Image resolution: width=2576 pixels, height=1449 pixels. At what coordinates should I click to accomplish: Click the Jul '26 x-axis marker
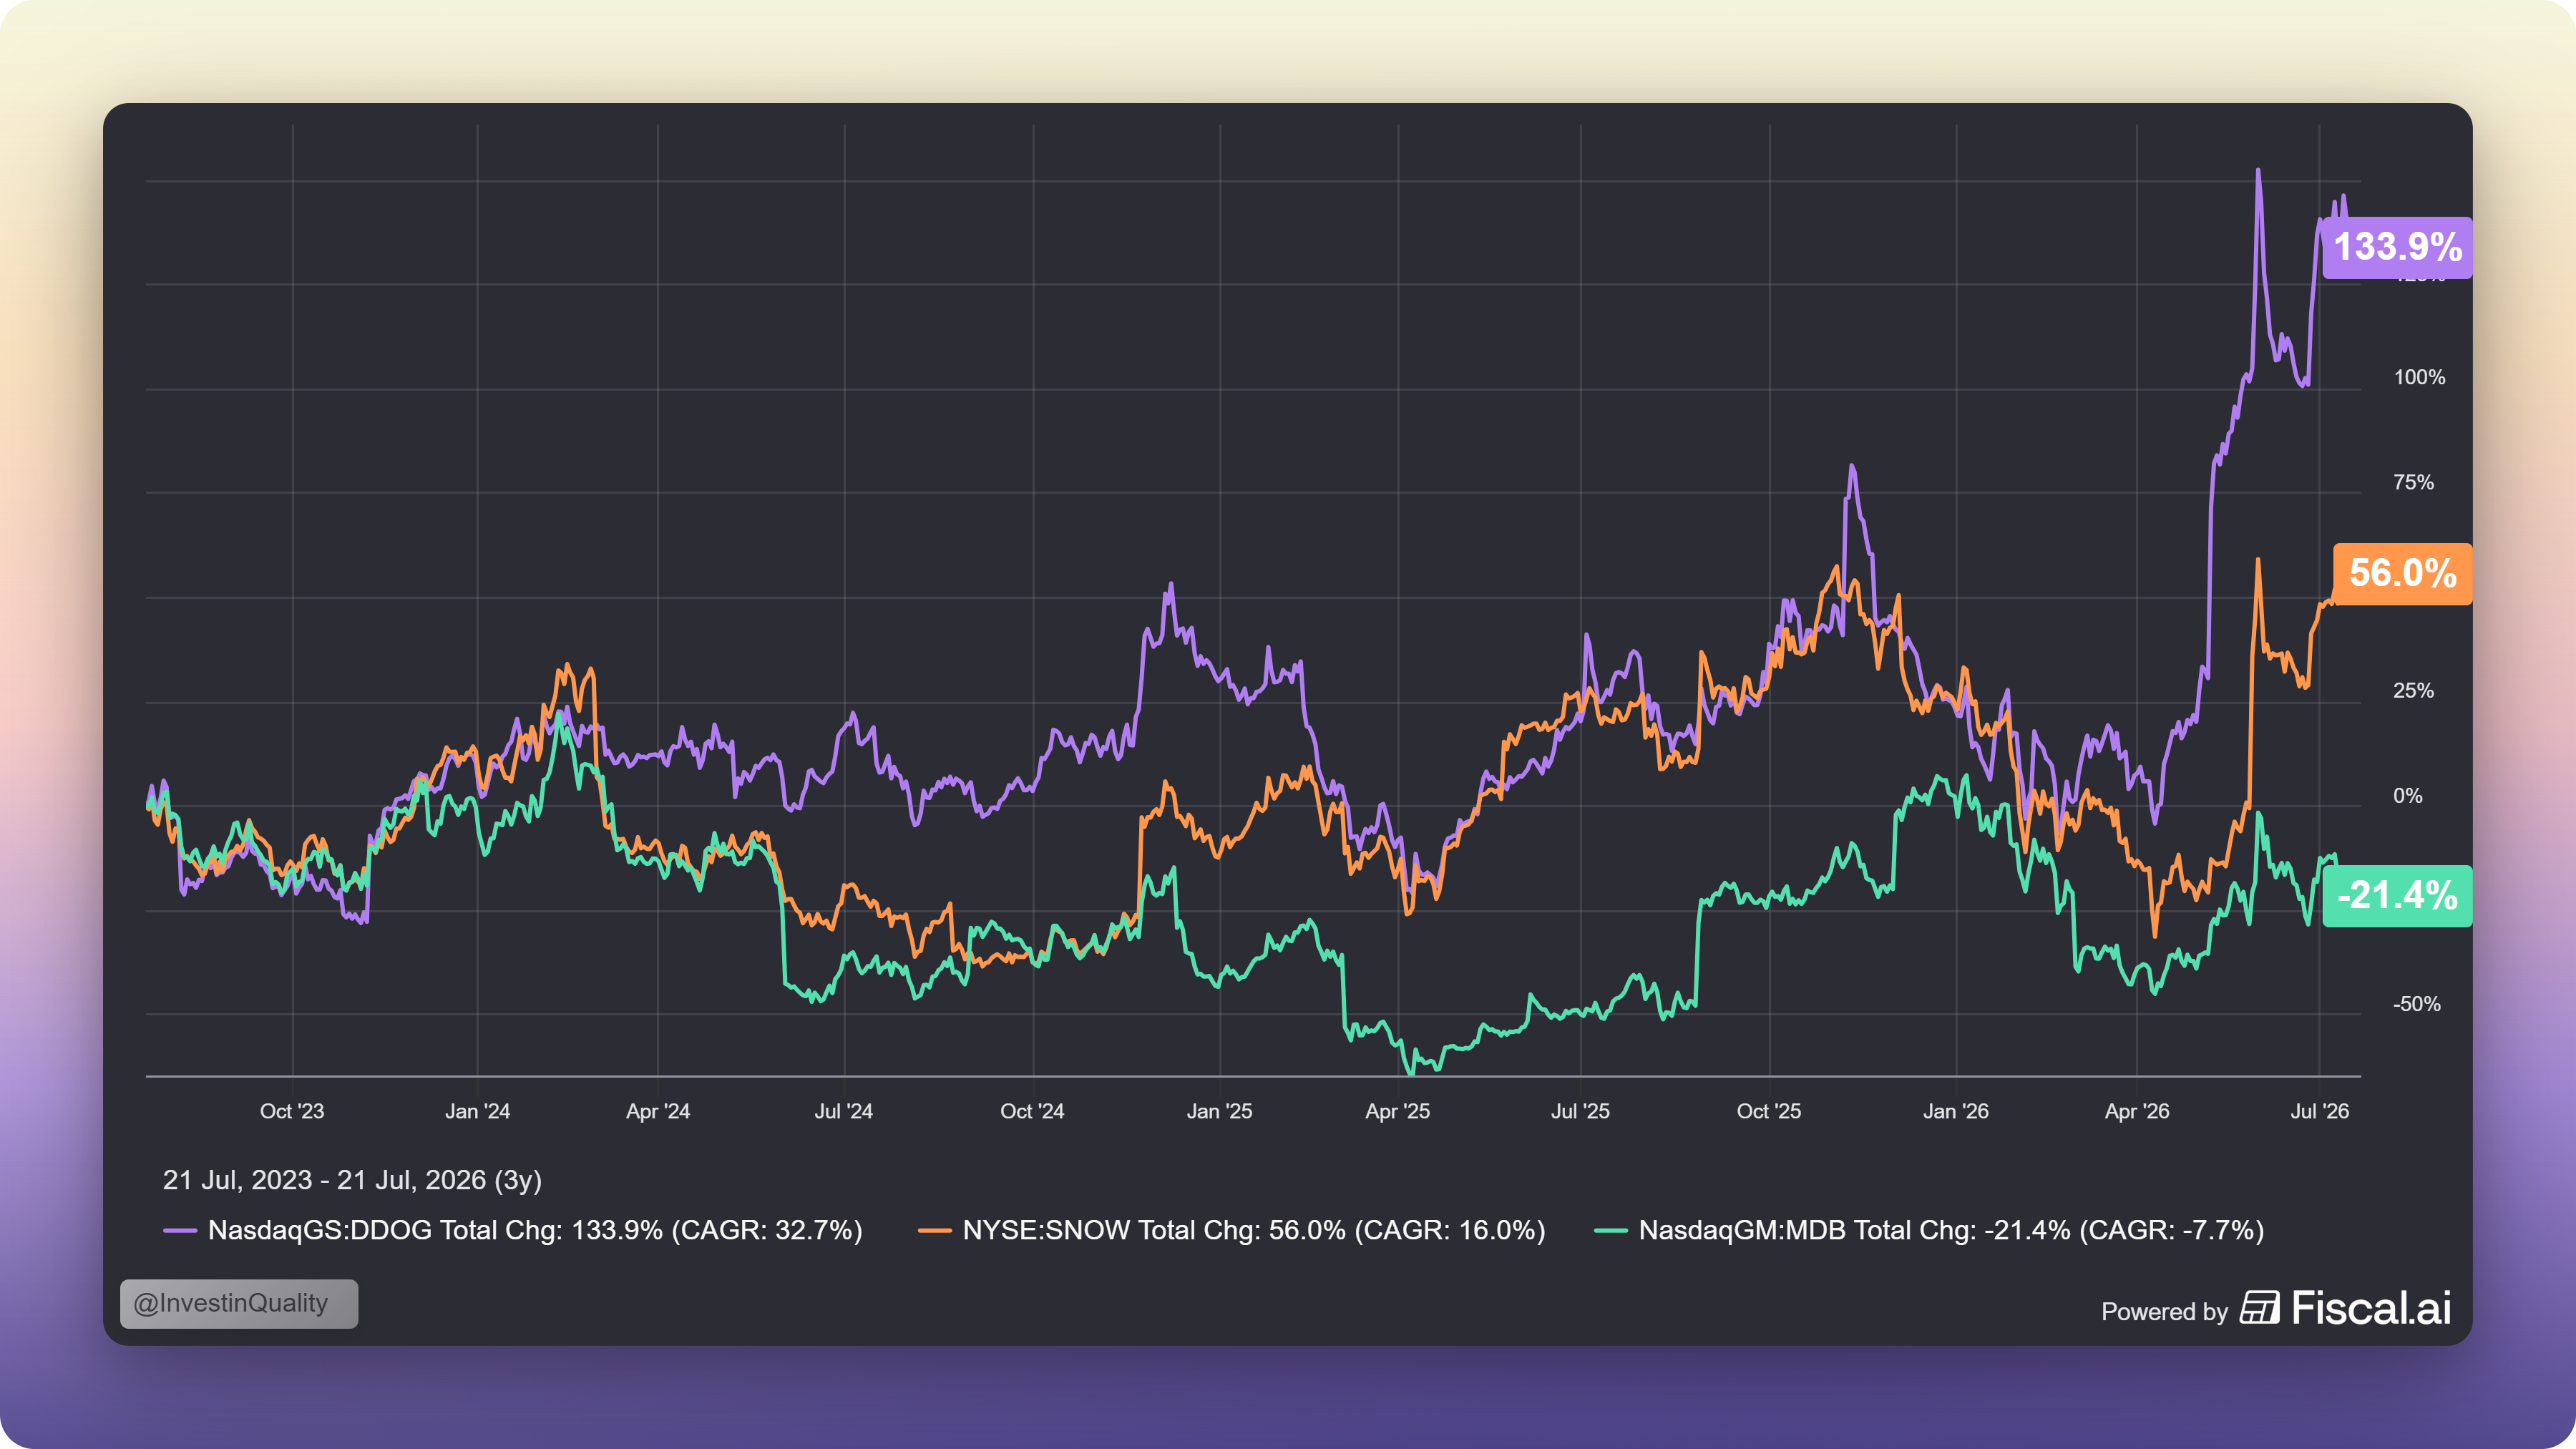click(2320, 1111)
